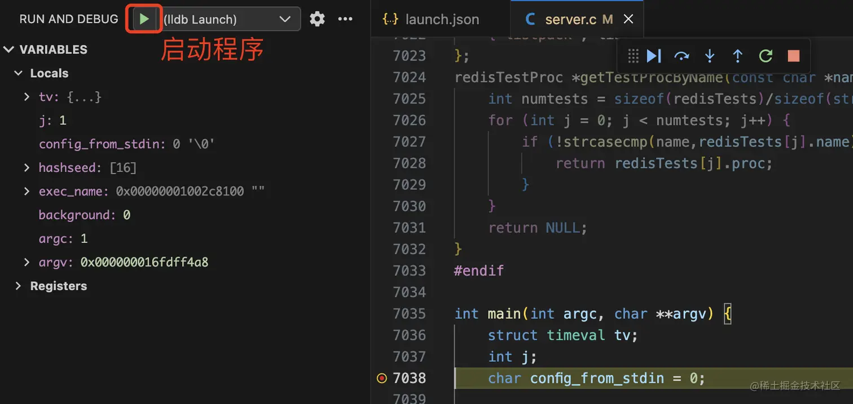
Task: Click 'int j;' on line 7037
Action: [x=512, y=357]
